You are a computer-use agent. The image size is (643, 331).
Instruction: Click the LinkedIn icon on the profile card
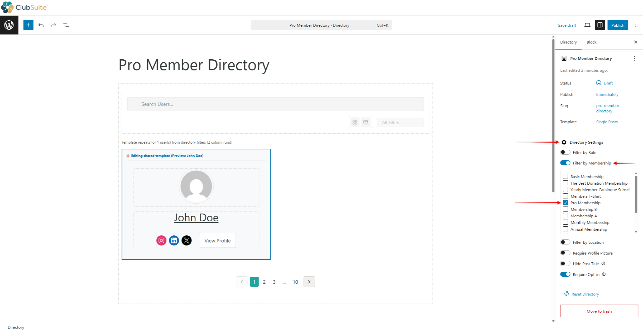(x=174, y=240)
